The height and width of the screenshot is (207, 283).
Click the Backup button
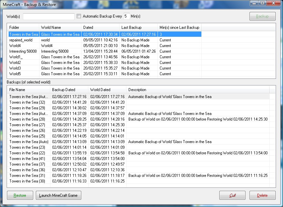262,16
